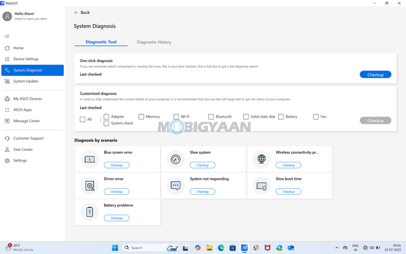Click the MyASUS taskbar icon

click(x=244, y=248)
